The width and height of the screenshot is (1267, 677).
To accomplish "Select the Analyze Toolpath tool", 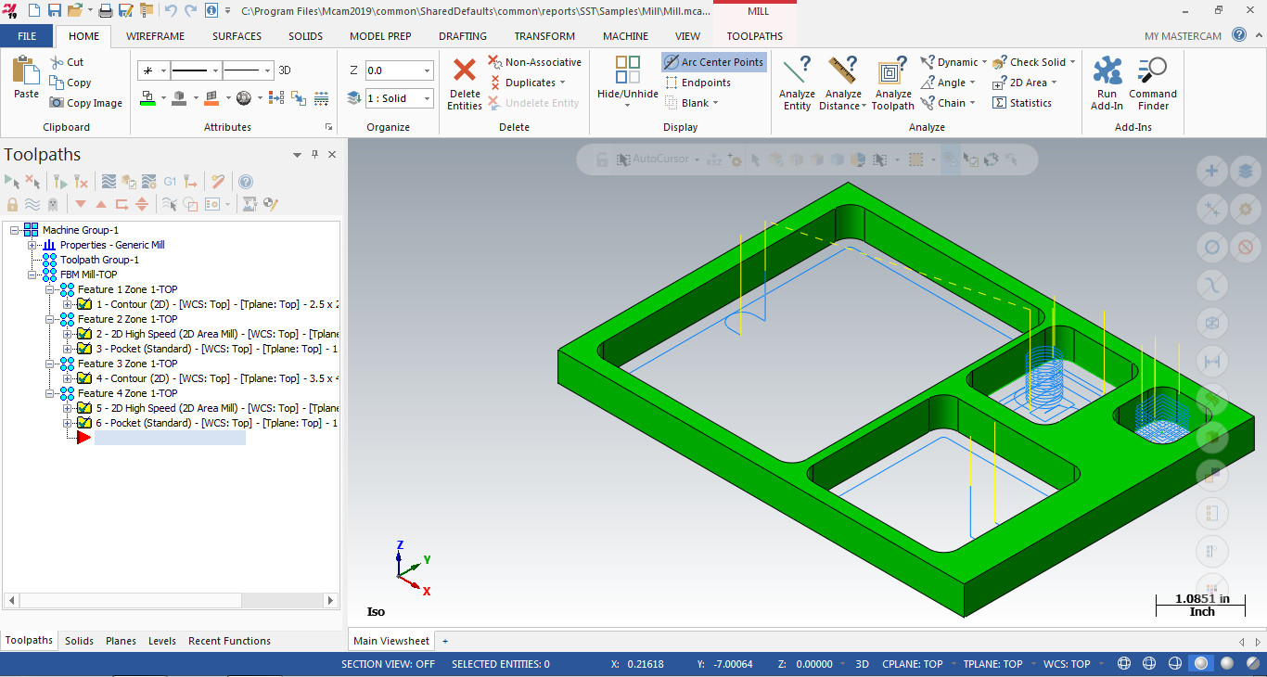I will (x=892, y=83).
